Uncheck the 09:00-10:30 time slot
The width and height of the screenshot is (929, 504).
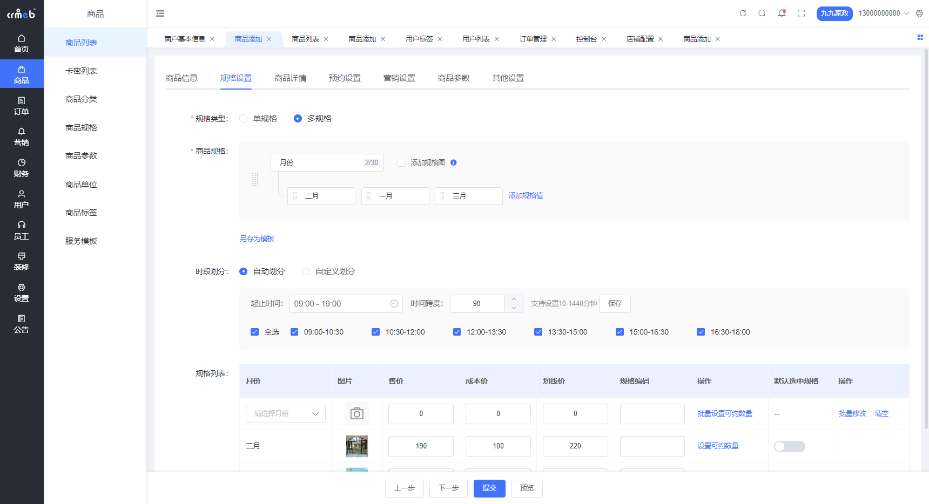[x=294, y=332]
